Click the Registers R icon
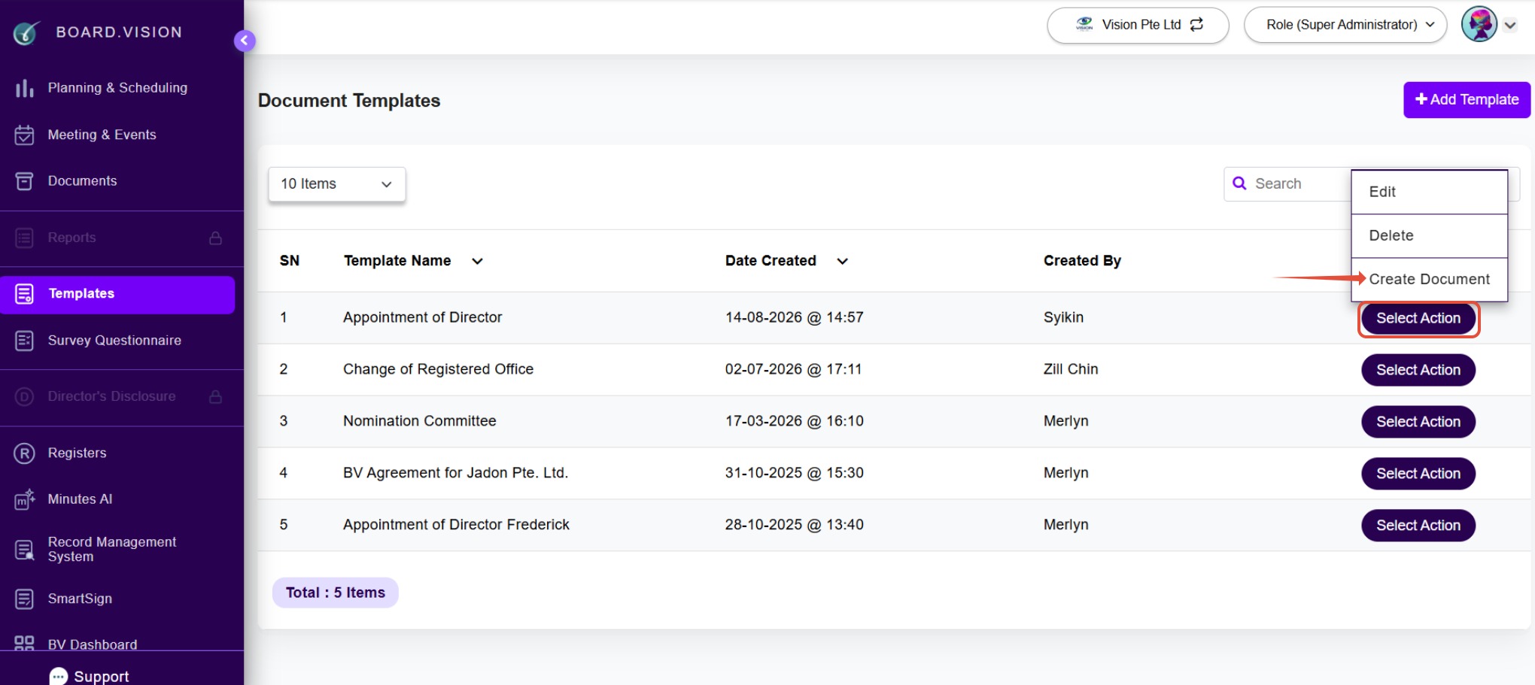 point(24,453)
